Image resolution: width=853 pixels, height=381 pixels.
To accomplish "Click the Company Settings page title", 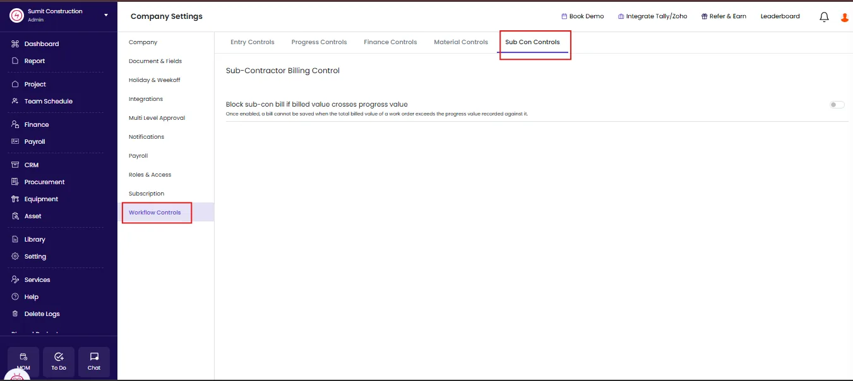I will click(x=167, y=16).
